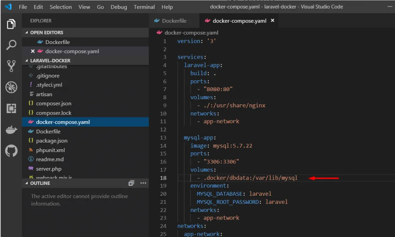This screenshot has width=395, height=237.
Task: Open the Outline more actions ellipsis
Action: (143, 183)
